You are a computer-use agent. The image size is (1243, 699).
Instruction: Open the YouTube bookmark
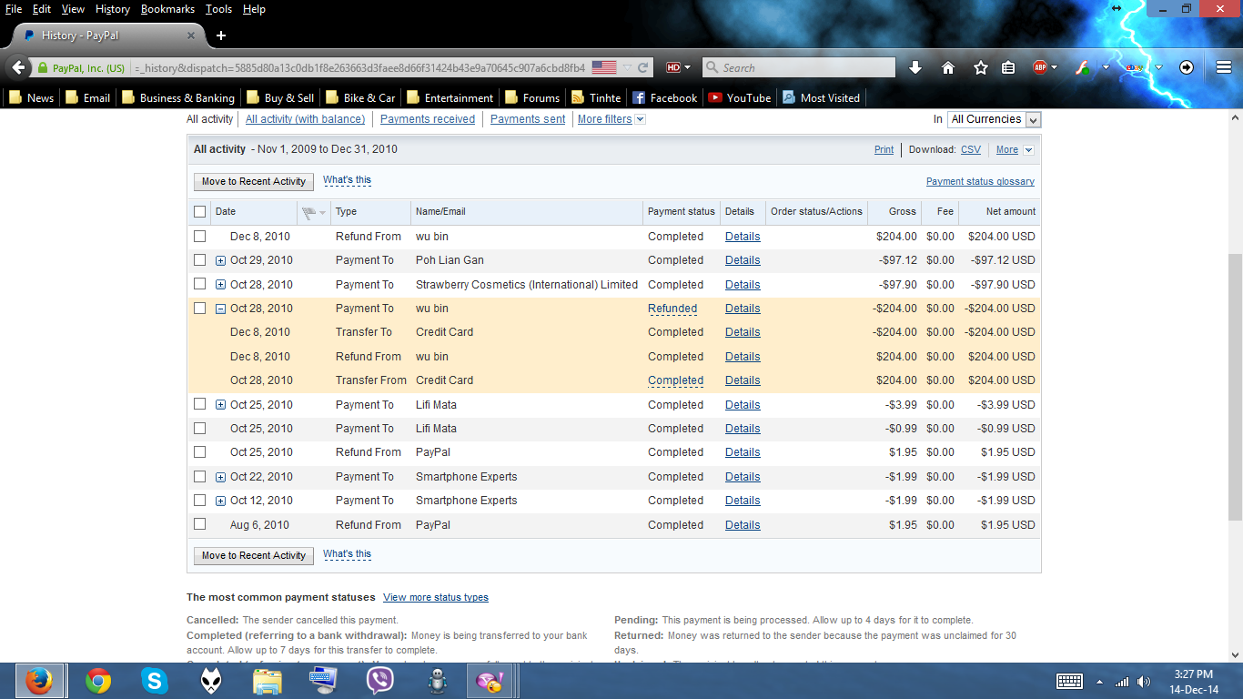739,97
